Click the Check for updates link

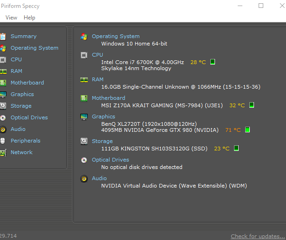pyautogui.click(x=258, y=236)
